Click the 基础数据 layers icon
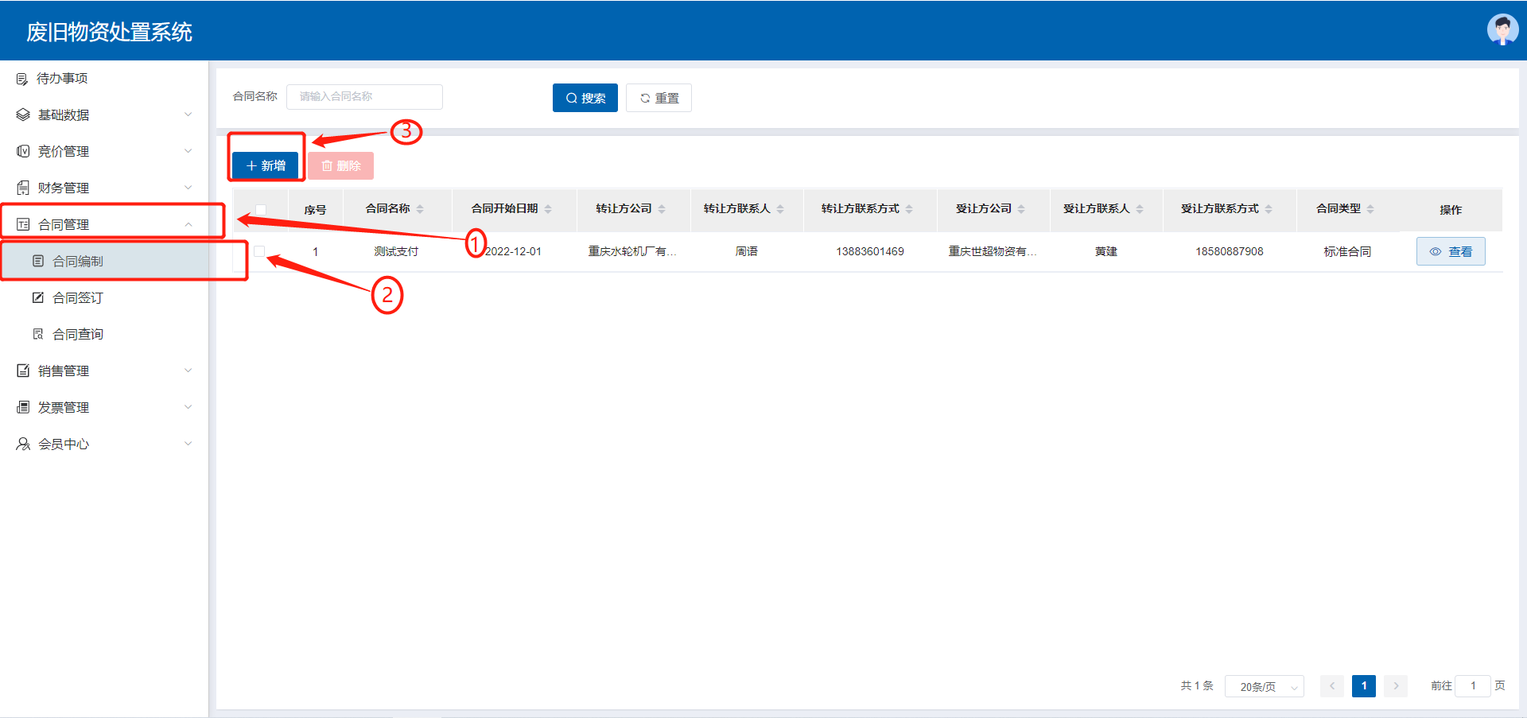 23,115
